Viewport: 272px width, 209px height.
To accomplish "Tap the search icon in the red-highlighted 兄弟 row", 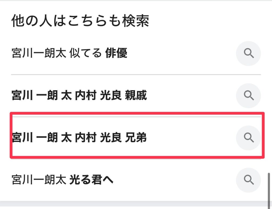I will (x=248, y=138).
